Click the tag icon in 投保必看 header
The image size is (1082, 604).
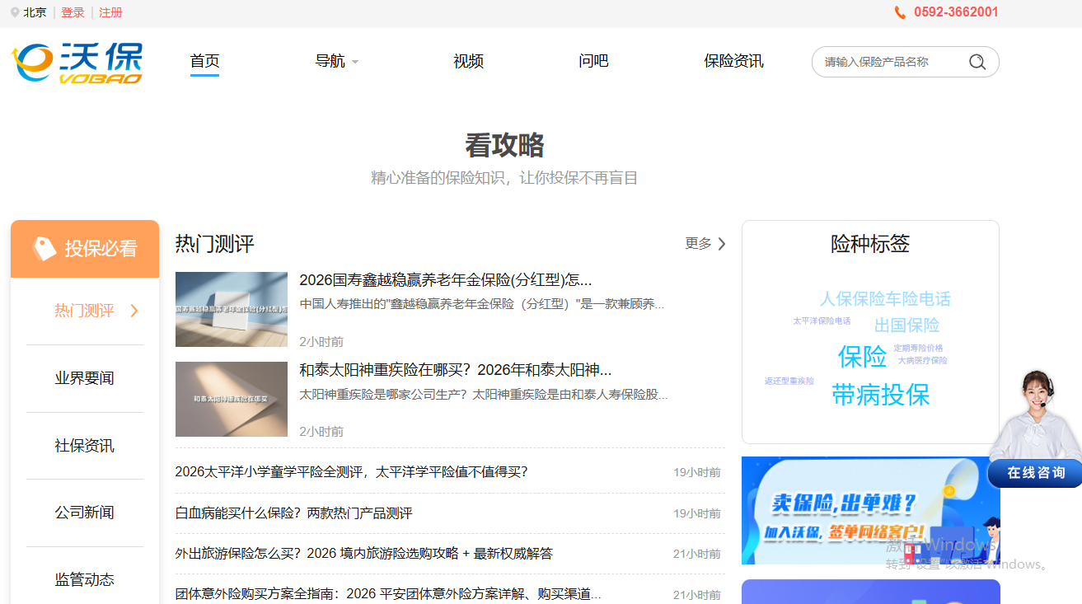pyautogui.click(x=44, y=248)
